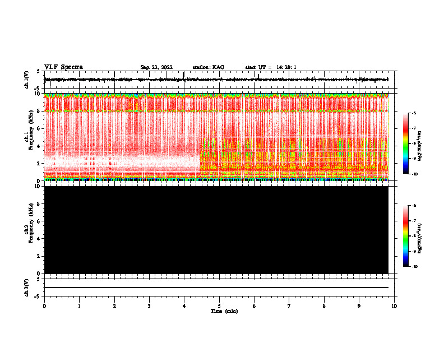Click the ch.2 spectrogram color scale bar
444x343 pixels.
(405, 236)
